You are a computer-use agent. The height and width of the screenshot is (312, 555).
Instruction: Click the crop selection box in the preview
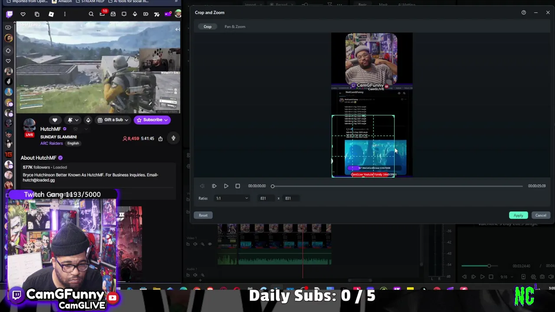pyautogui.click(x=363, y=146)
